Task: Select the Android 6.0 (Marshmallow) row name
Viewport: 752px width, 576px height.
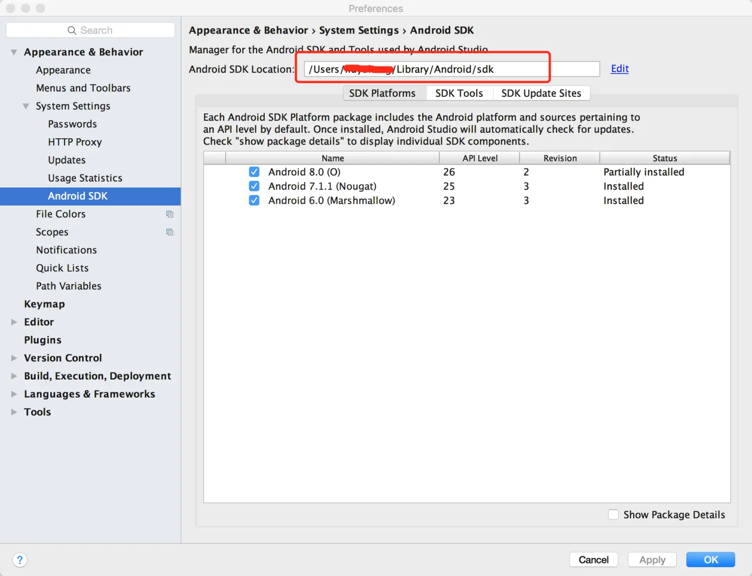Action: 331,201
